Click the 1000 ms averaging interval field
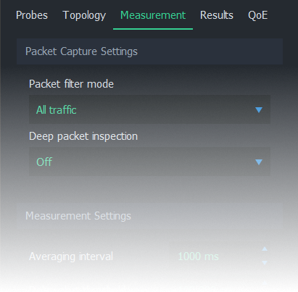The image size is (298, 292). (x=220, y=256)
